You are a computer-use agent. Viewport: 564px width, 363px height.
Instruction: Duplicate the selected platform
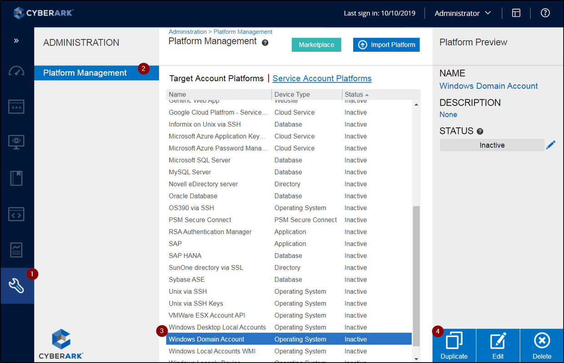click(454, 346)
